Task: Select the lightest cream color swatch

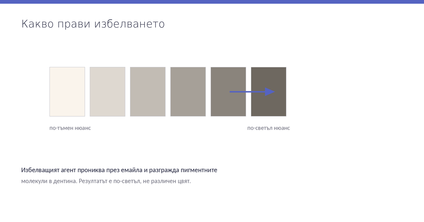Action: point(67,92)
